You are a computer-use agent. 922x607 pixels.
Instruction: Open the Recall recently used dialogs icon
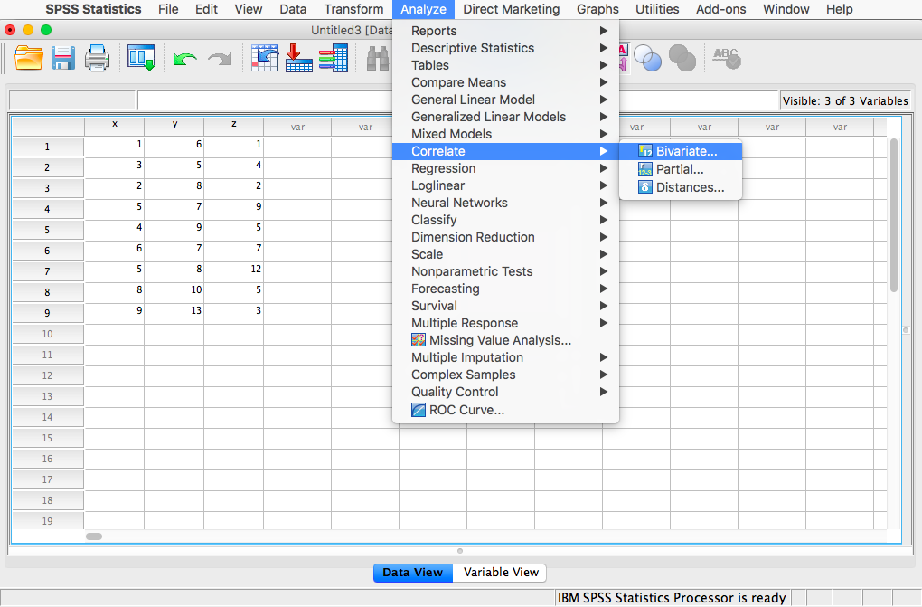pyautogui.click(x=141, y=58)
